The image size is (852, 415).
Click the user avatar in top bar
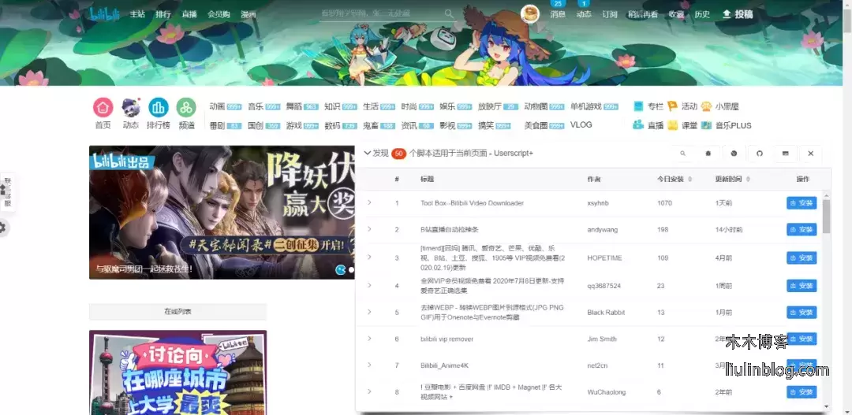[x=530, y=13]
